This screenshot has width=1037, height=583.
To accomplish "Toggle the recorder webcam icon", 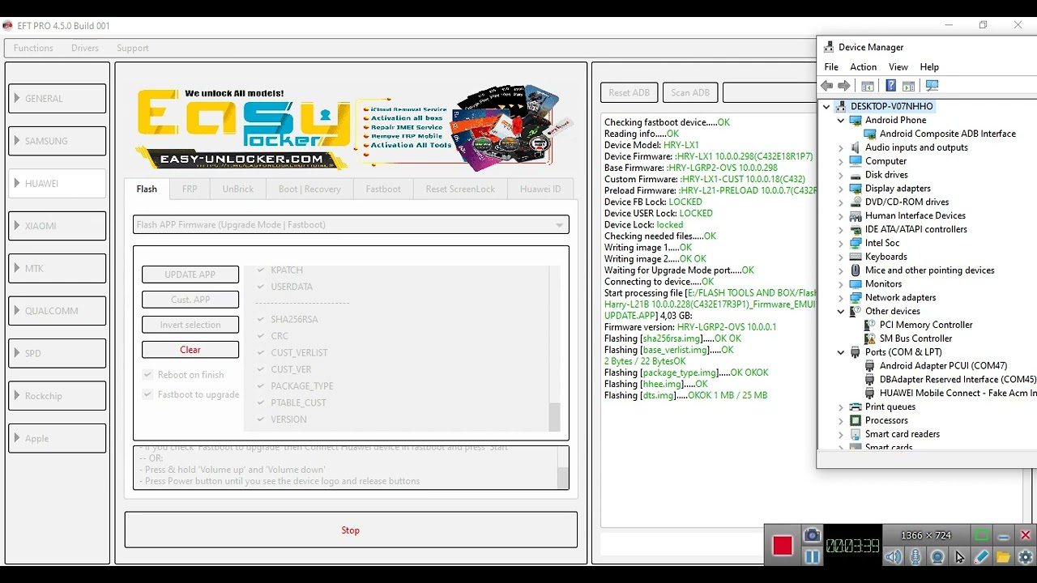I will click(937, 557).
